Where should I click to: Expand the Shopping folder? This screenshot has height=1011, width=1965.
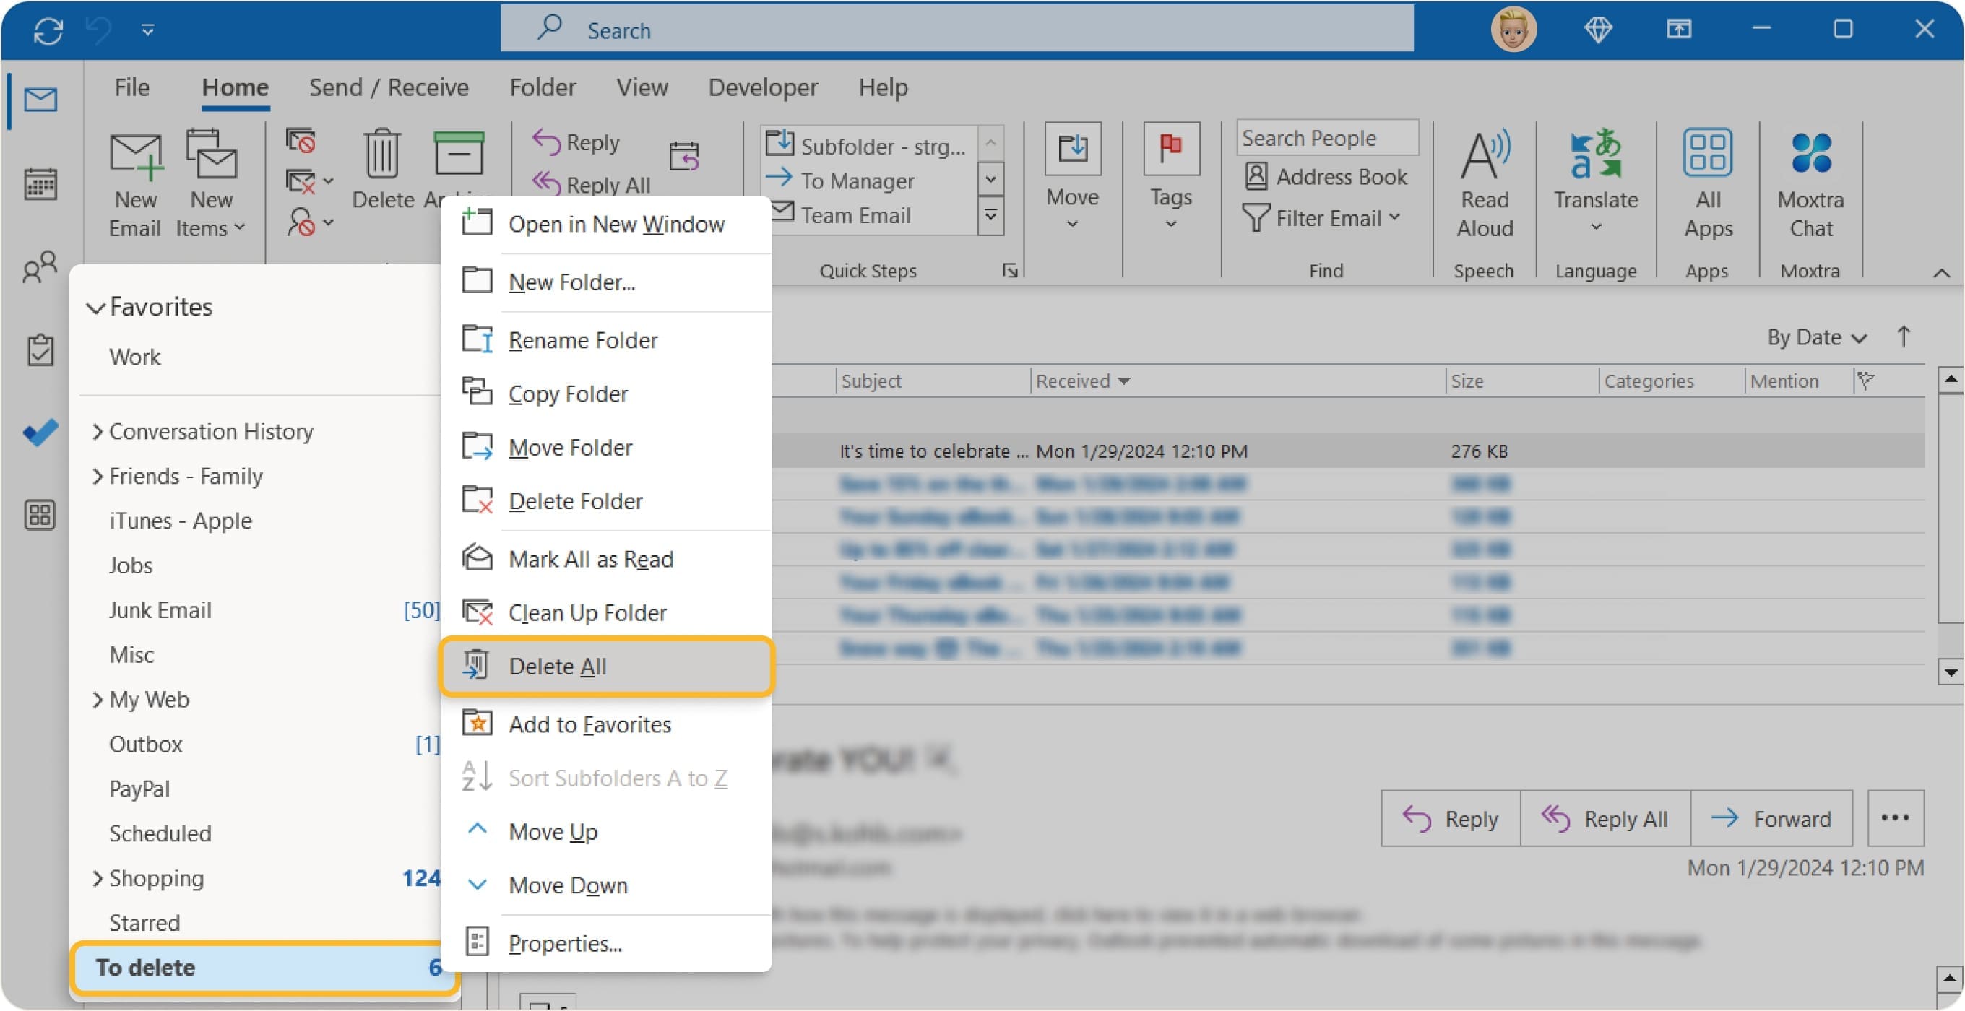98,878
